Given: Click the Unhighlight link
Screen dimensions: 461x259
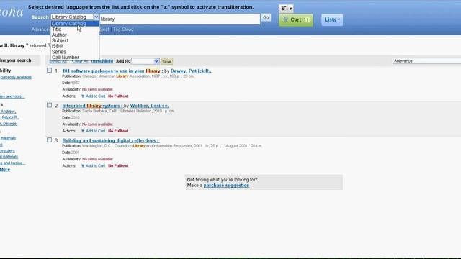Looking at the screenshot, I should pos(102,61).
